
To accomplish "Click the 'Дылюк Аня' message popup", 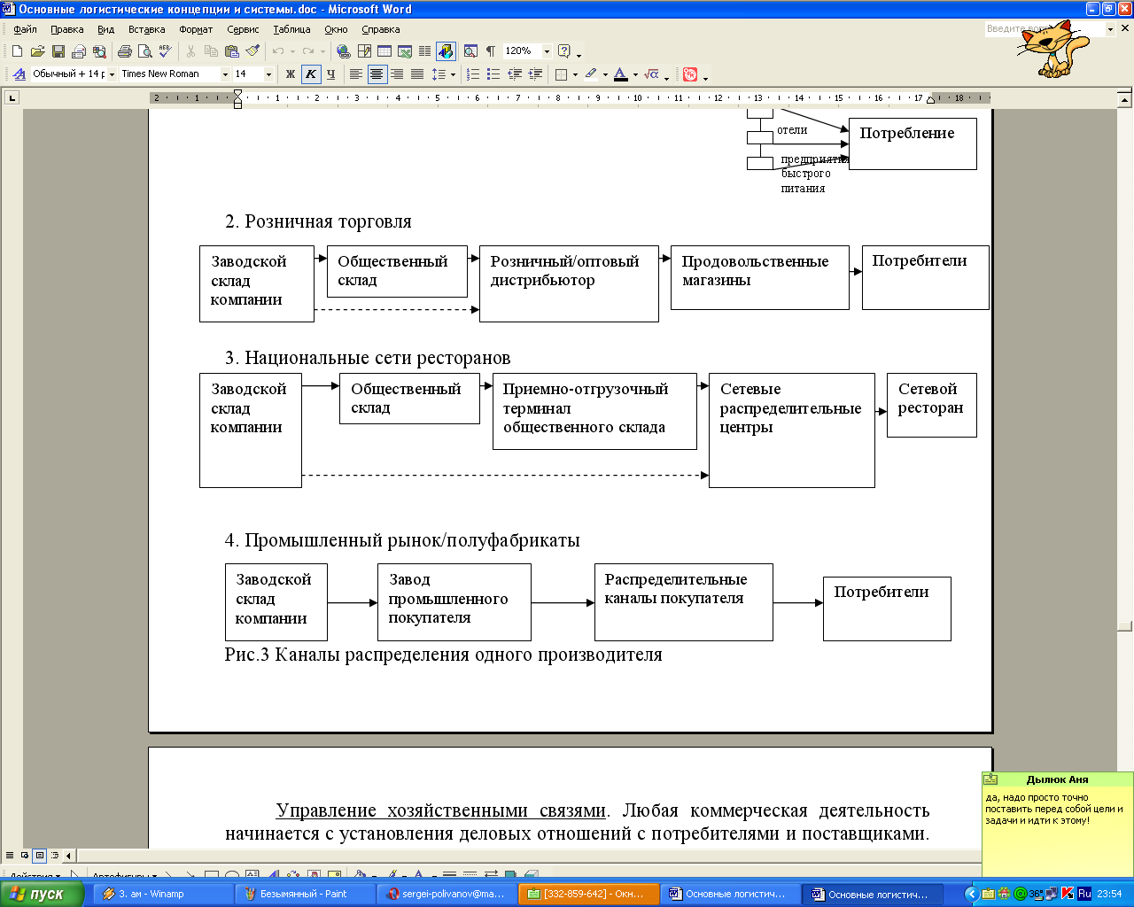I will click(1058, 824).
